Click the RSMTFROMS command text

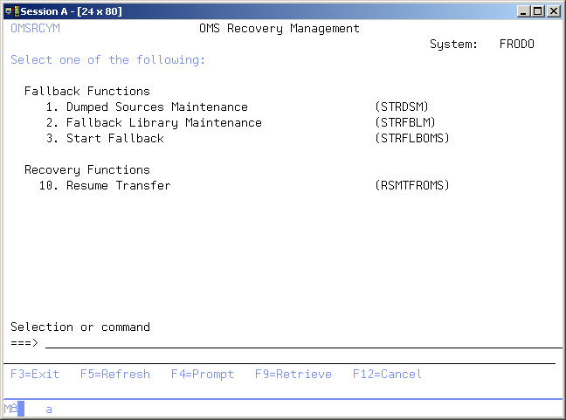pyautogui.click(x=412, y=185)
